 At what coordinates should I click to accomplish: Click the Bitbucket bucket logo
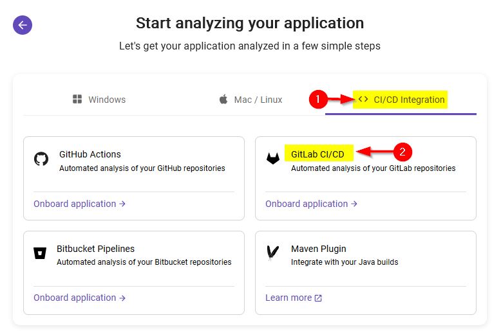pyautogui.click(x=40, y=253)
